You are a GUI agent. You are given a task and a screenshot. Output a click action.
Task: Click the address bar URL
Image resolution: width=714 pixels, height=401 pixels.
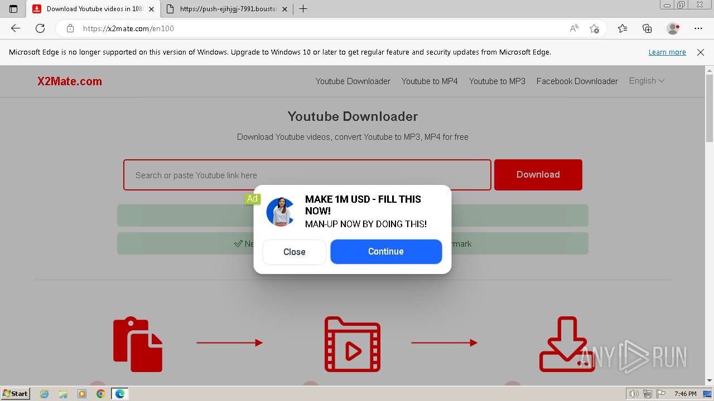128,28
